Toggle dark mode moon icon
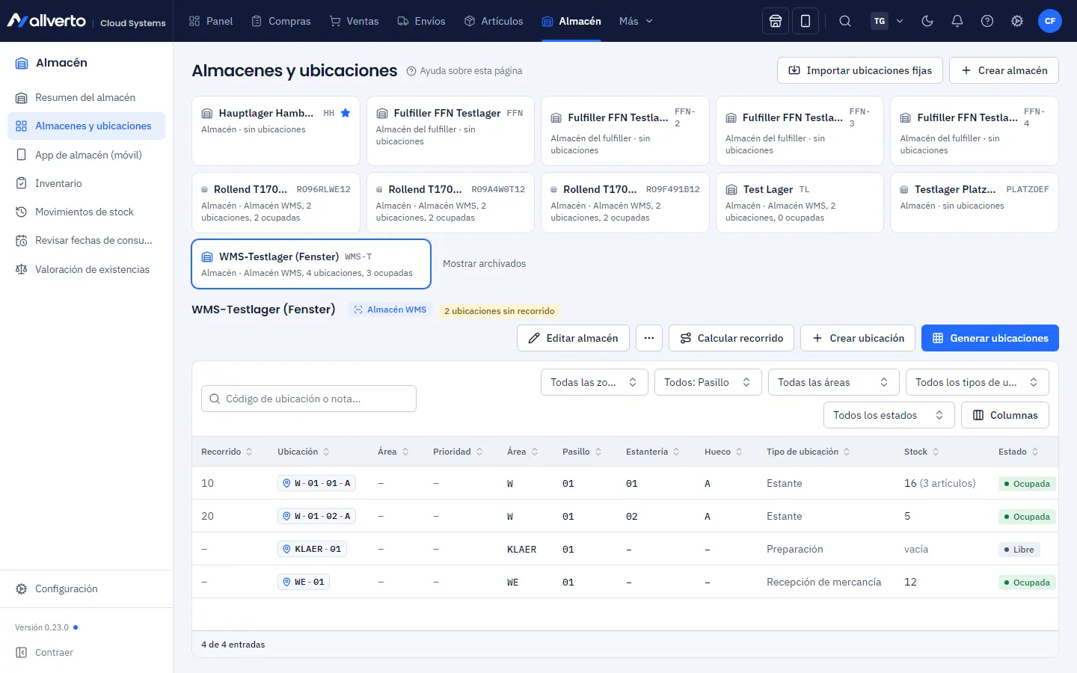 (x=927, y=21)
